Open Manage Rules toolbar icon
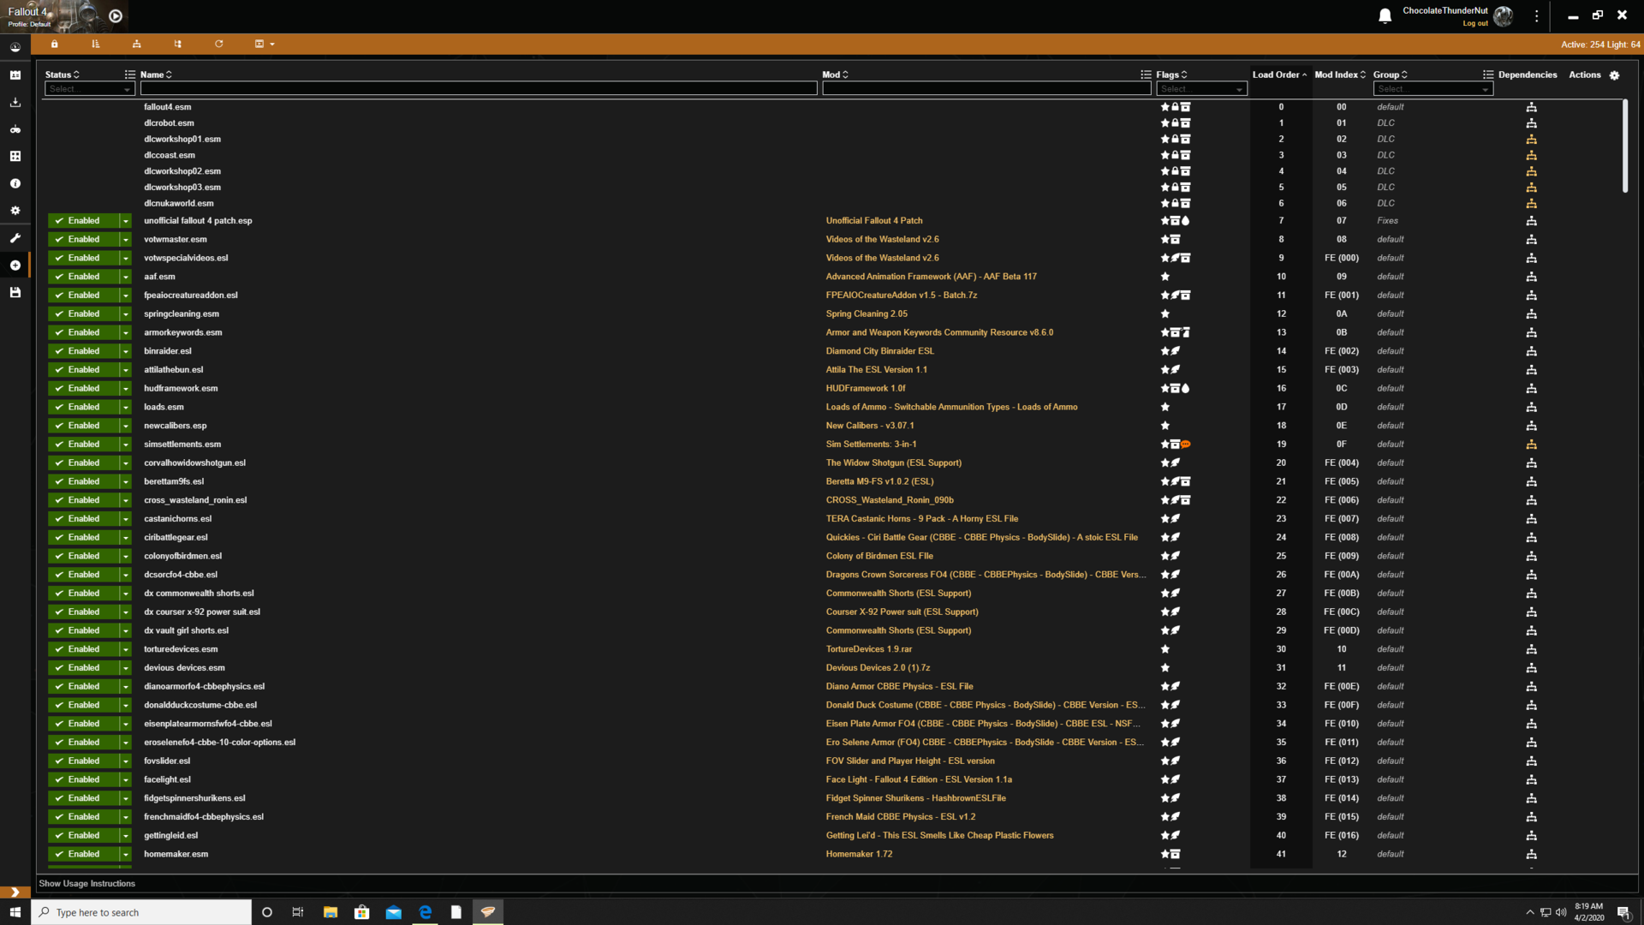This screenshot has width=1644, height=925. pos(136,44)
